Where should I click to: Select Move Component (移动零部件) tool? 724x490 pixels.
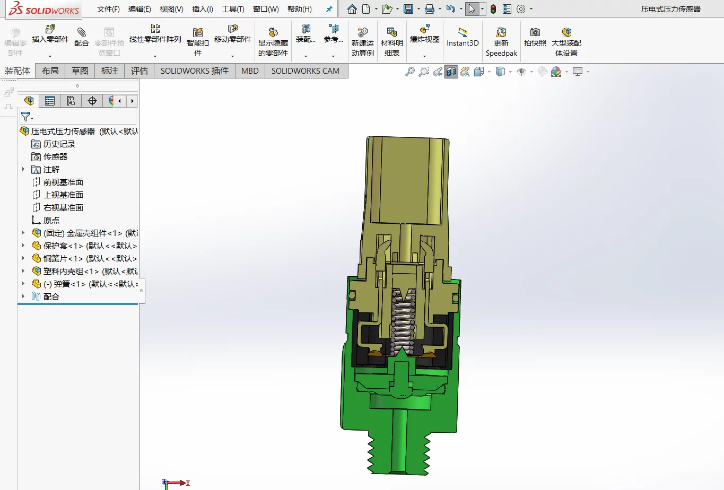(232, 34)
